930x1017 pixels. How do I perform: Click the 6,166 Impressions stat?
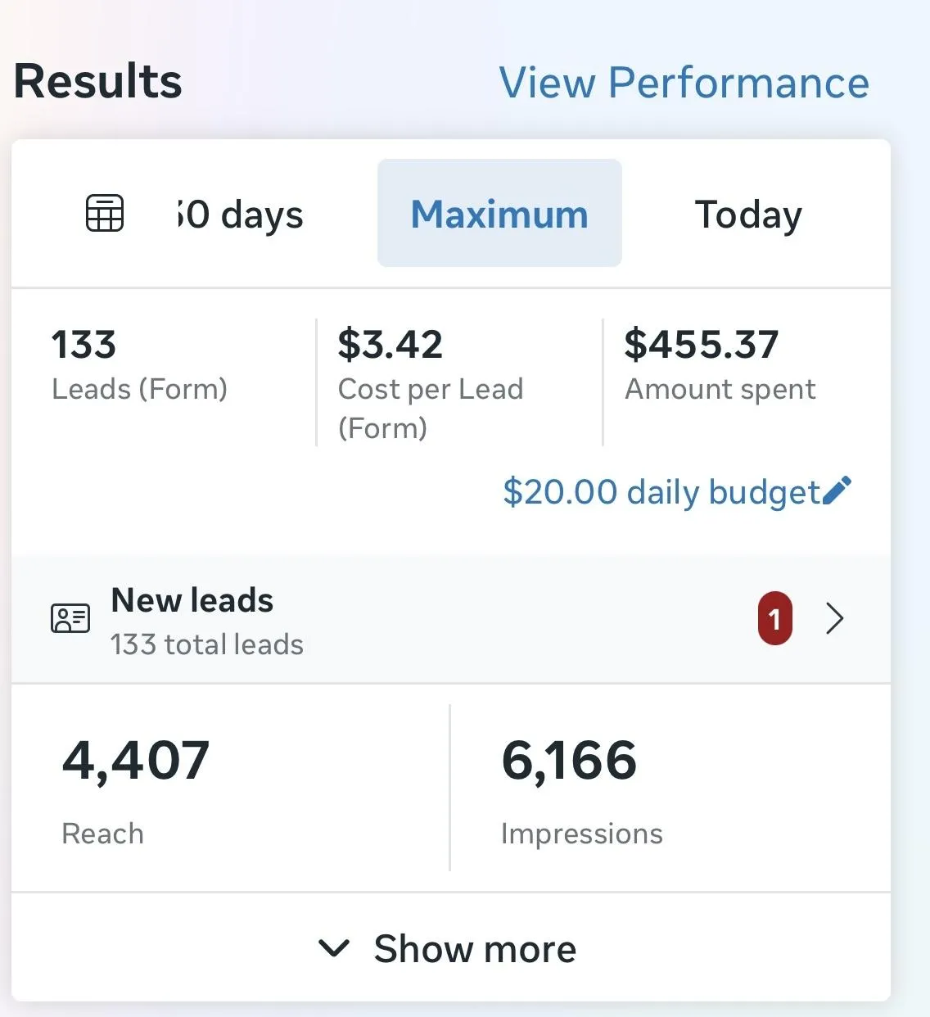point(581,788)
